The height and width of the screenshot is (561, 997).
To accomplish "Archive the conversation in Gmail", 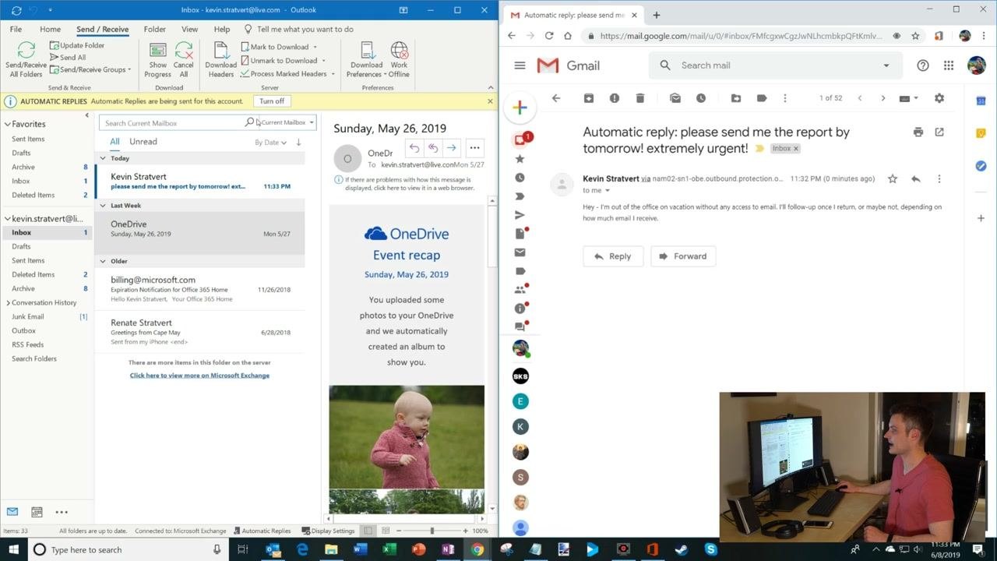I will (589, 98).
